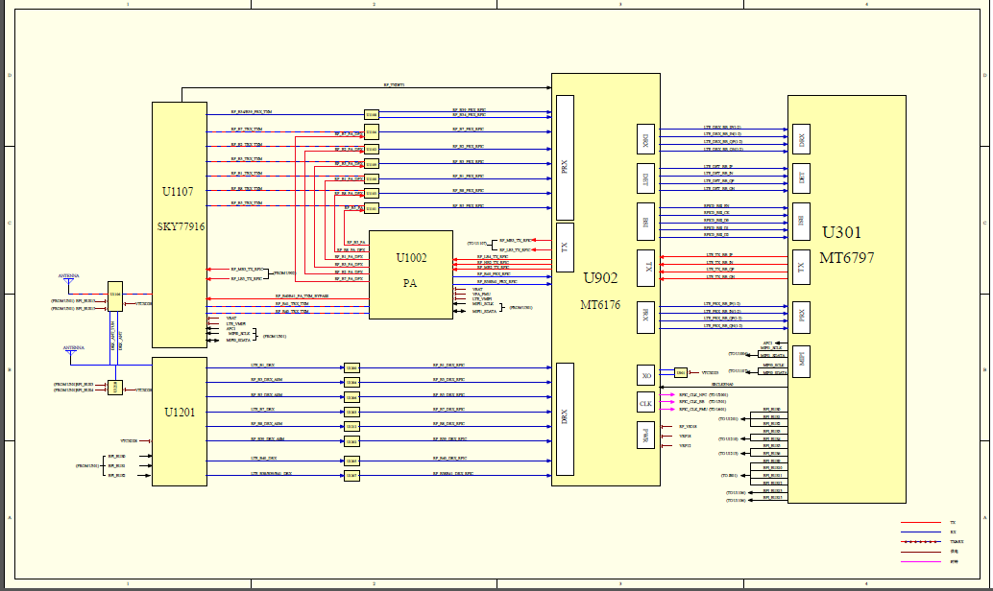This screenshot has height=591, width=993.
Task: Click the RF_B40B41_PA_TXM_BYPASS net label
Action: click(x=302, y=296)
